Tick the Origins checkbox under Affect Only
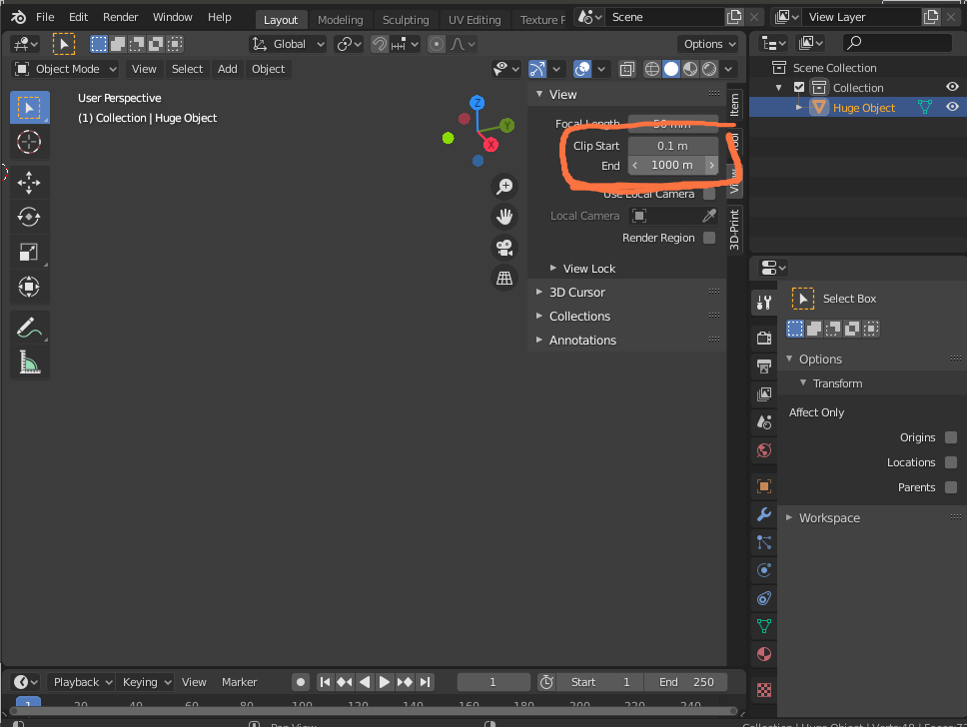 click(951, 437)
